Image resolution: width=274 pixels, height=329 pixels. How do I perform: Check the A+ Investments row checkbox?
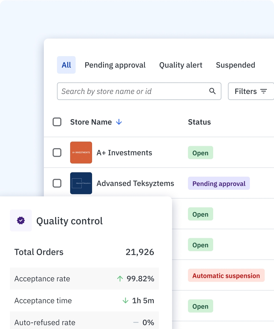57,153
